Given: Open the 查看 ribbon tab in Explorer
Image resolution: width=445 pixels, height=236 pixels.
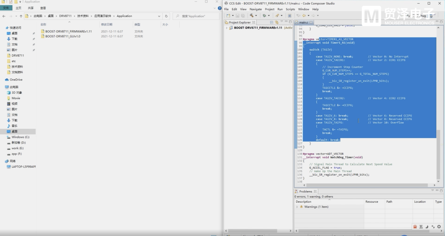Looking at the screenshot, I should point(43,8).
